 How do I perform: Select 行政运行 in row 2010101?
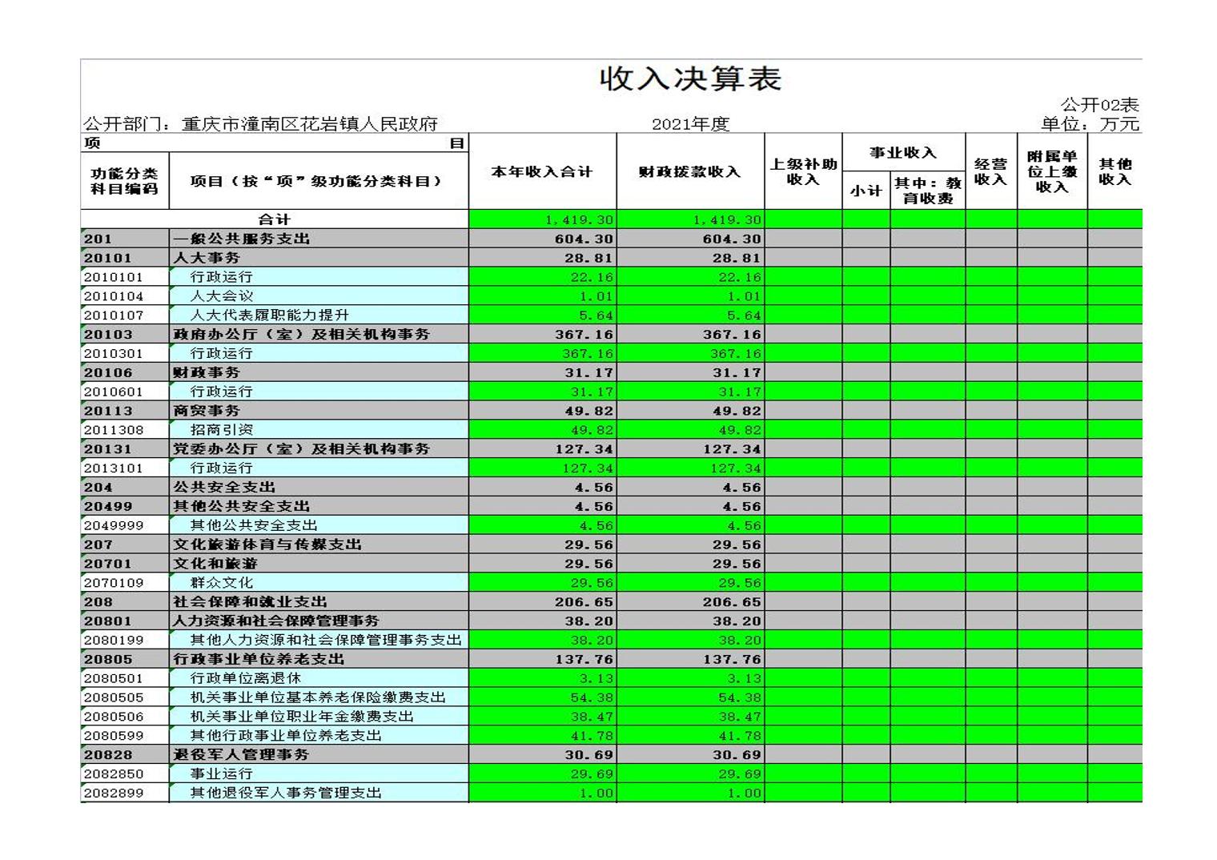tap(221, 276)
